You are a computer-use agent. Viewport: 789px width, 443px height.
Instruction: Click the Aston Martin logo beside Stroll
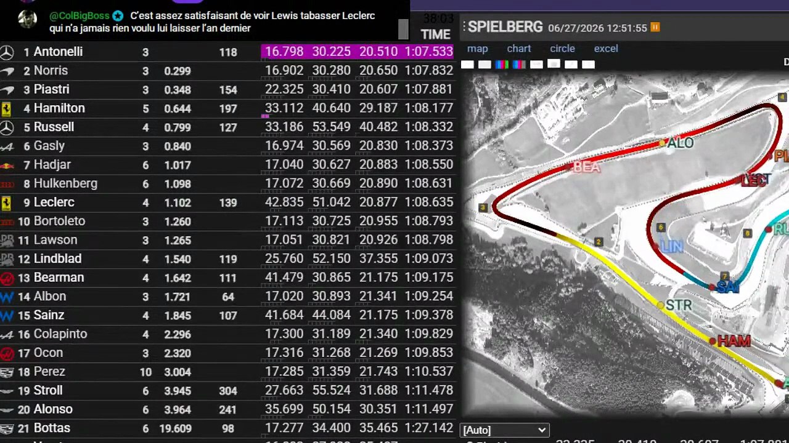(7, 391)
